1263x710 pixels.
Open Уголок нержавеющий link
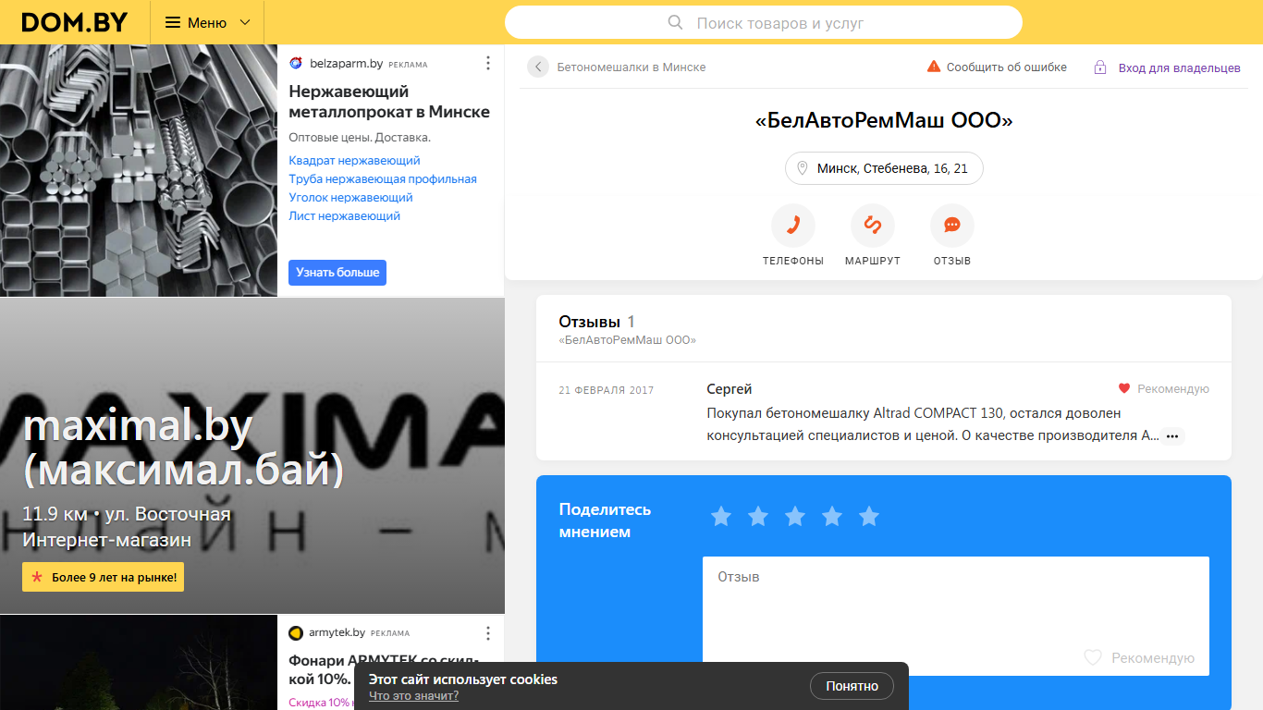tap(350, 198)
